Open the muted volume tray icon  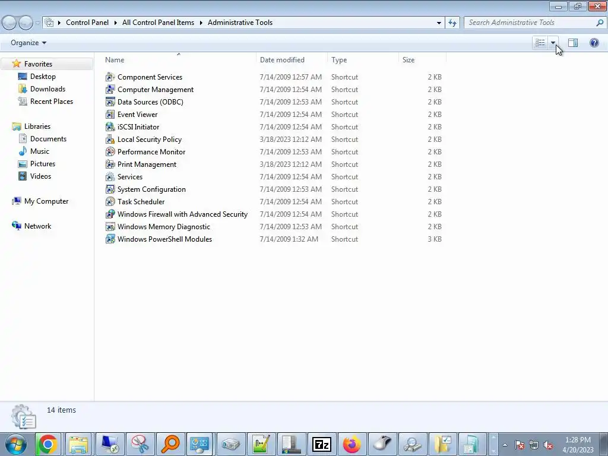pos(548,445)
